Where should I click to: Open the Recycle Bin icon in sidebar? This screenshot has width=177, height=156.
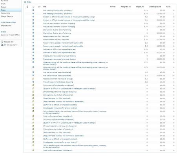coord(2,42)
